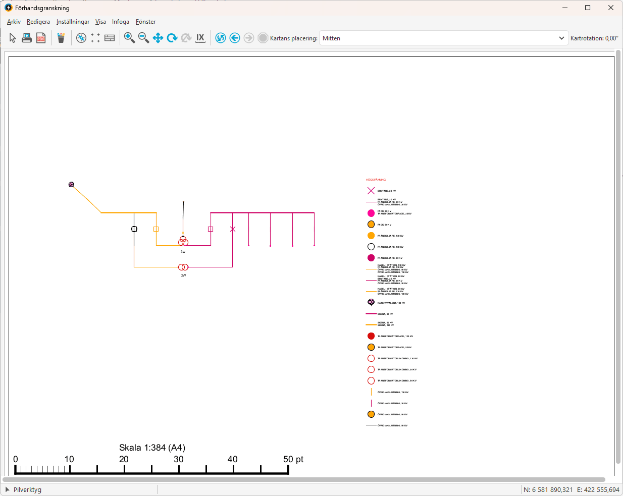Select the arrow pointer tool

[13, 38]
